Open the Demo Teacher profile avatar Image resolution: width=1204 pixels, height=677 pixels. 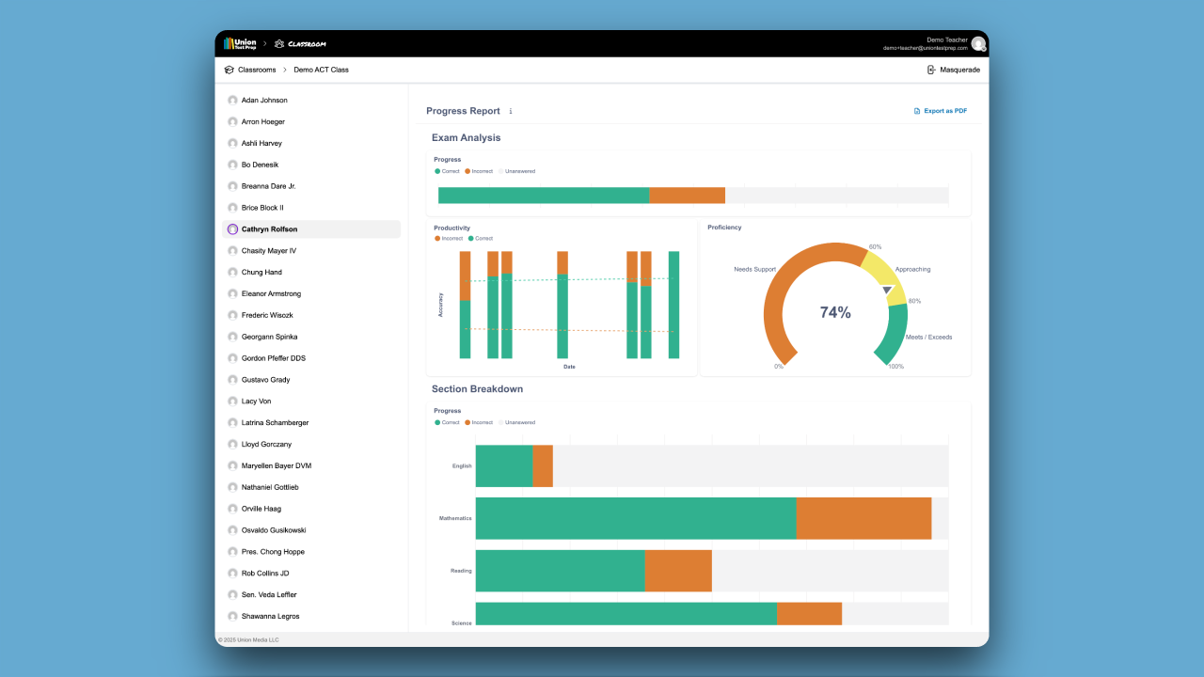[978, 44]
